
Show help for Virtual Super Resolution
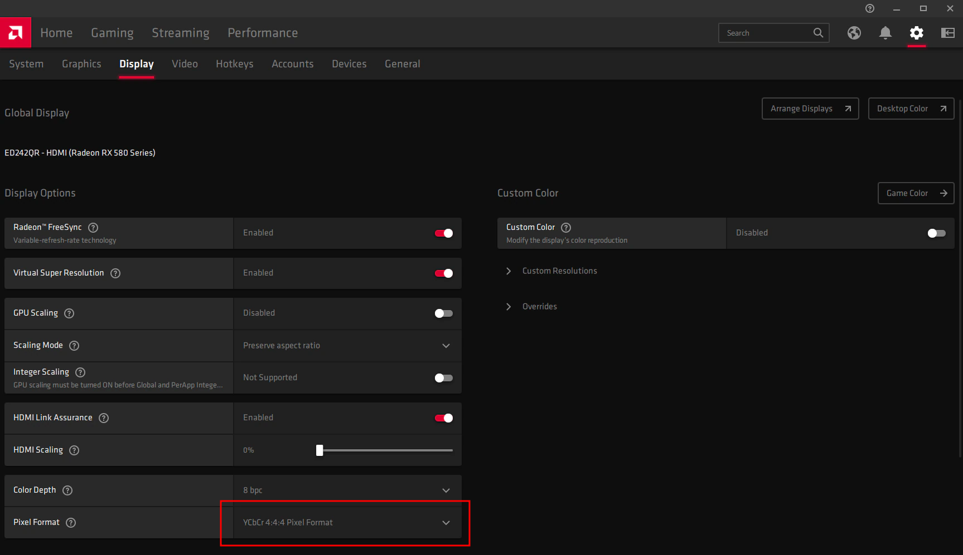click(115, 273)
